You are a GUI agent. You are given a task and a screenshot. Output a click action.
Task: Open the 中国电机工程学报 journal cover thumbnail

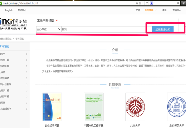94,107
